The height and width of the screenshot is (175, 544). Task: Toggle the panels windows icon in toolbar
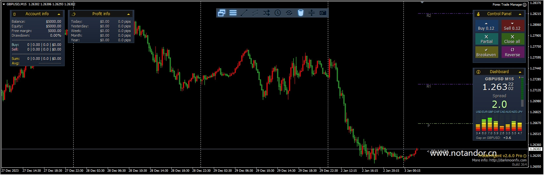point(222,13)
